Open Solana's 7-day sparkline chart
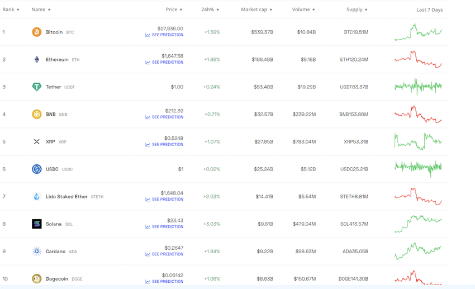The height and width of the screenshot is (289, 475). tap(418, 224)
